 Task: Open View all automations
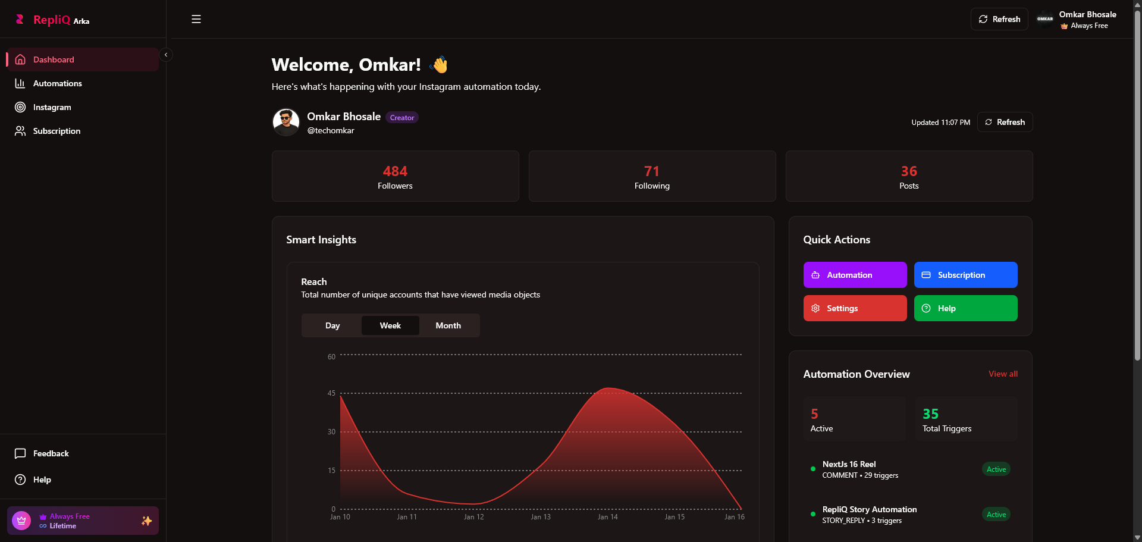click(x=1003, y=374)
